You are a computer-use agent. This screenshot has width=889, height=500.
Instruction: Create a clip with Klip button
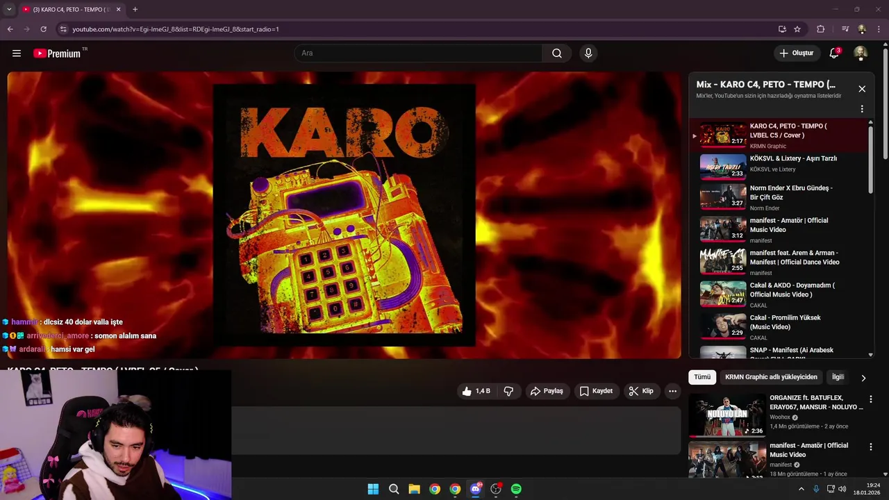click(x=640, y=391)
